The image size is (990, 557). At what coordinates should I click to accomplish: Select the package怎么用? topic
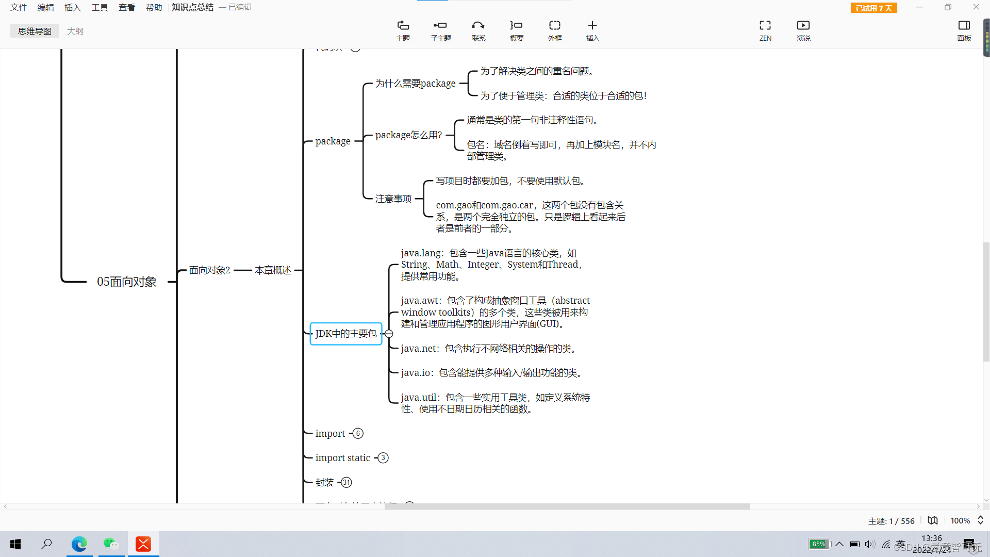[409, 135]
